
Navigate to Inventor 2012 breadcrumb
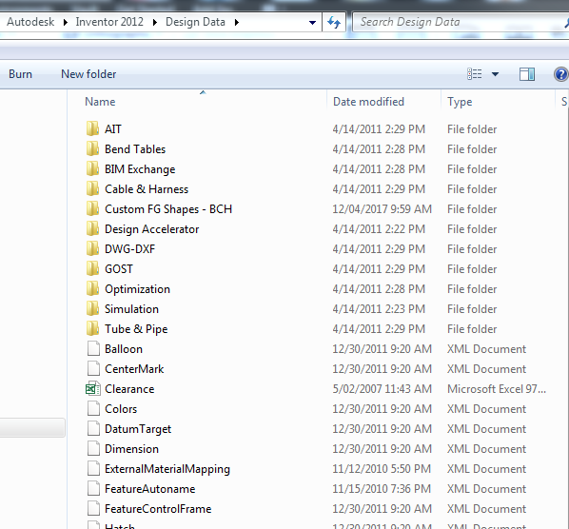[109, 22]
